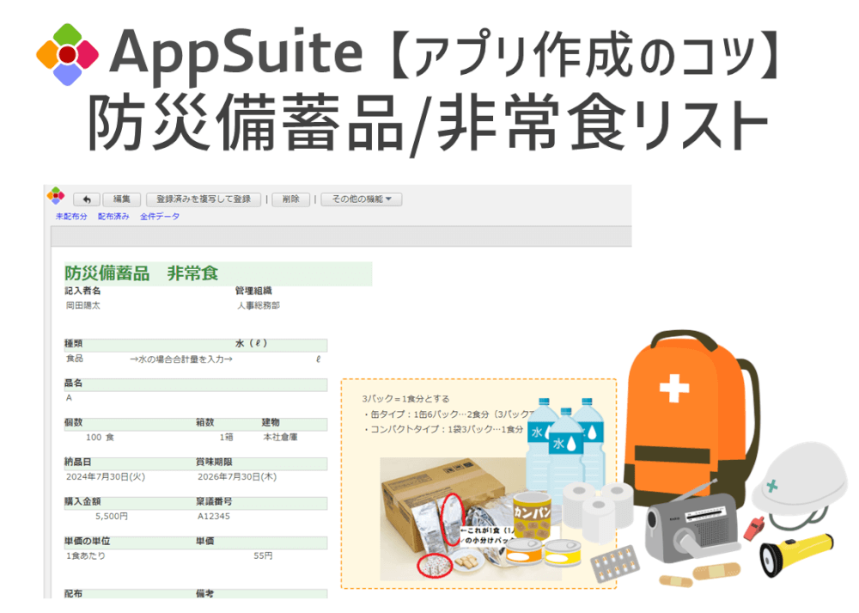This screenshot has height=613, width=859.
Task: Click the large AppSuite logo in the header
Action: coord(68,54)
